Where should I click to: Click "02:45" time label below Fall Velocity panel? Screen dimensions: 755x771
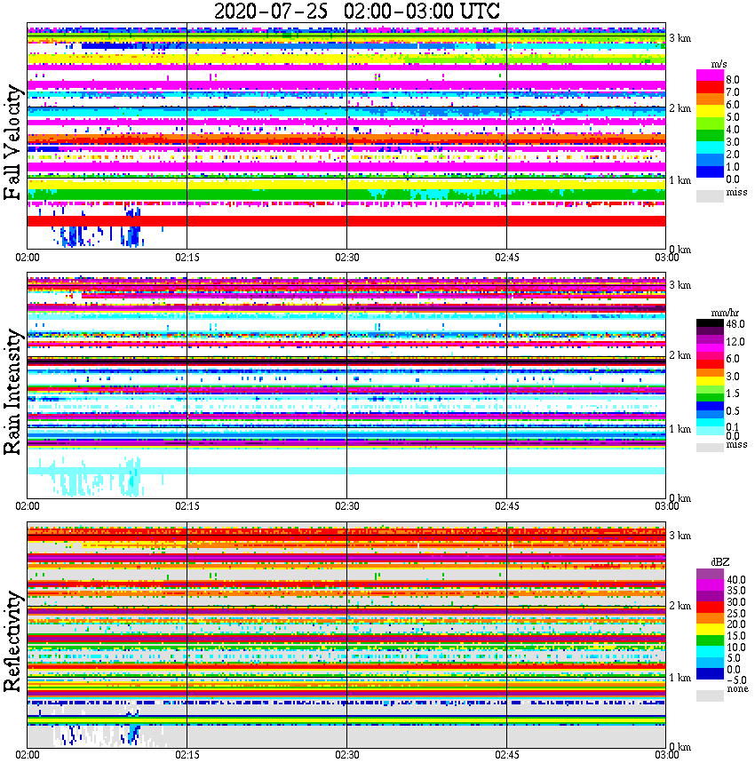pyautogui.click(x=506, y=258)
